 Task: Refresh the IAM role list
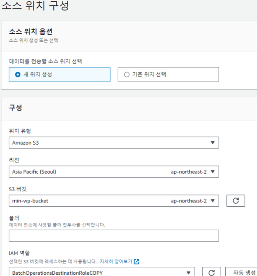211,272
